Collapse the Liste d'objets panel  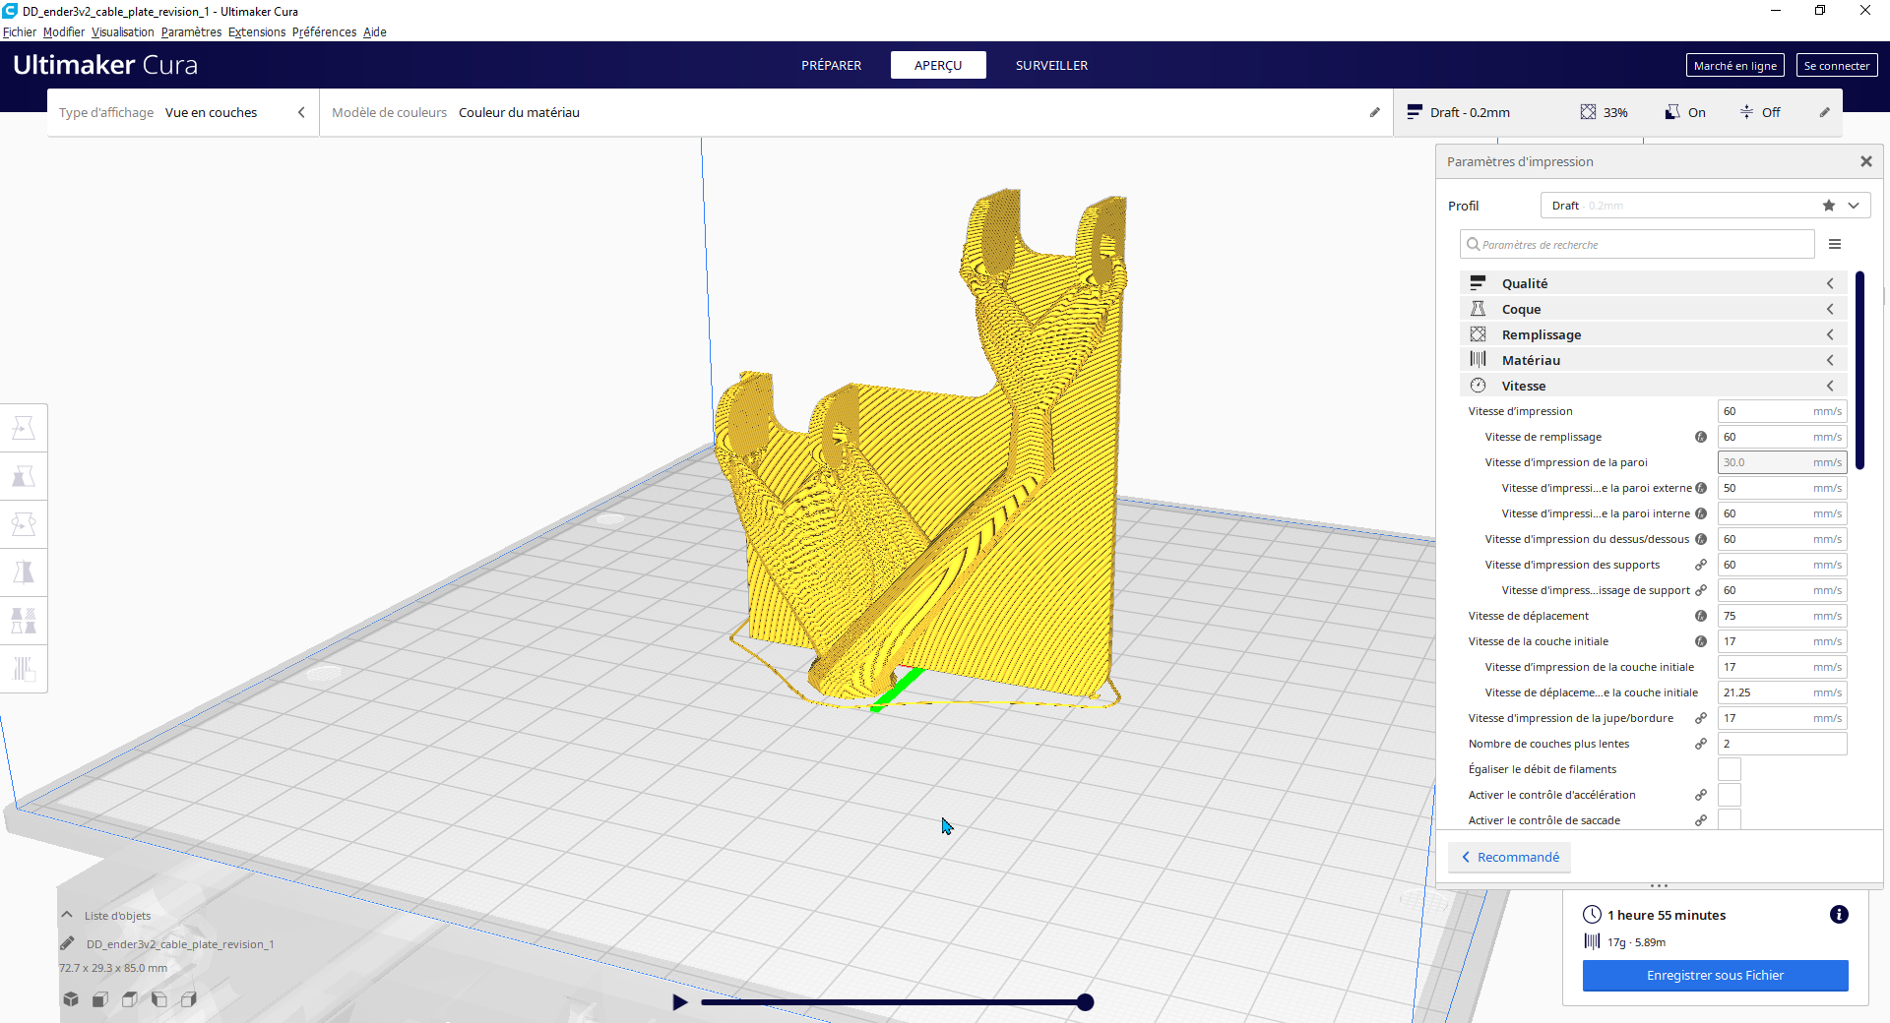click(67, 915)
